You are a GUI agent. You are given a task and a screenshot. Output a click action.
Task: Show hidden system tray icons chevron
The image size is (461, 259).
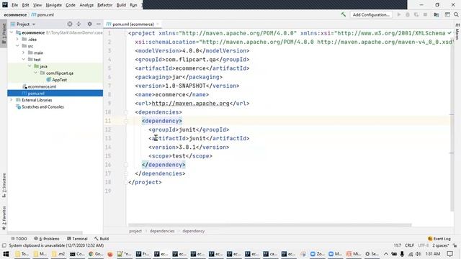[x=386, y=254]
